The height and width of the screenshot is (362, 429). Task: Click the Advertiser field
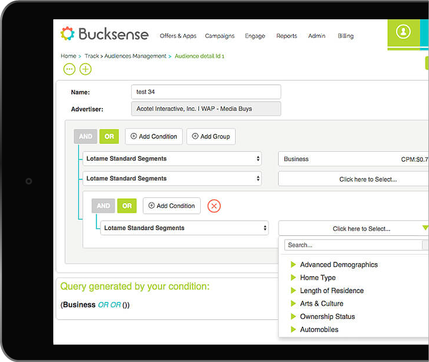(206, 109)
